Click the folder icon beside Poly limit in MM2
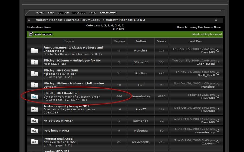244x152 pixels. pyautogui.click(x=34, y=131)
